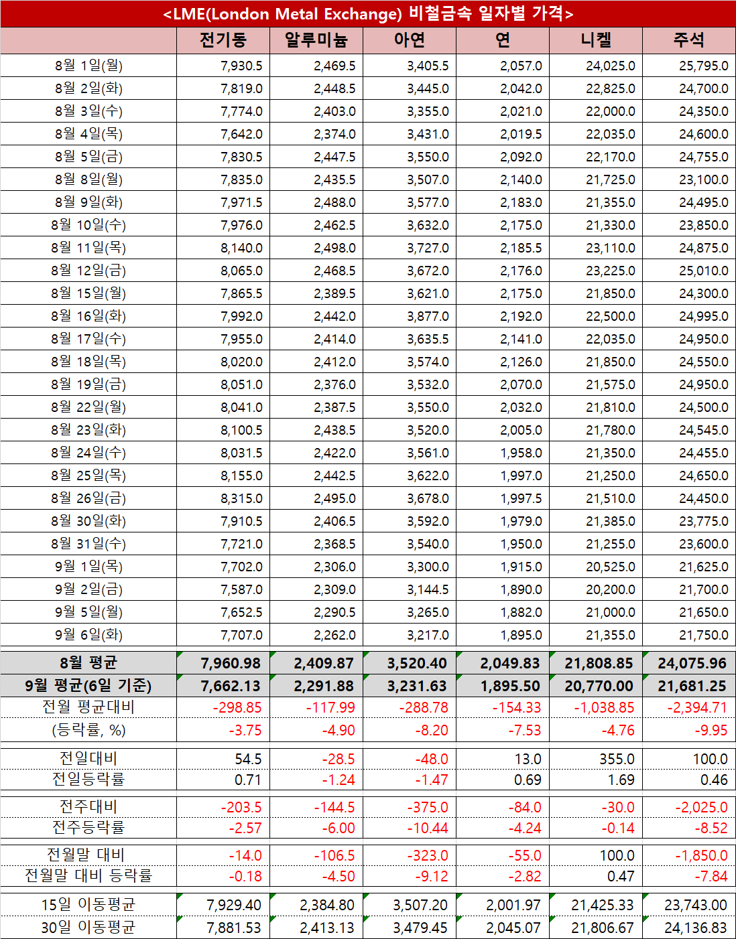
Task: Click 9월 평균 value for 주석
Action: (692, 686)
